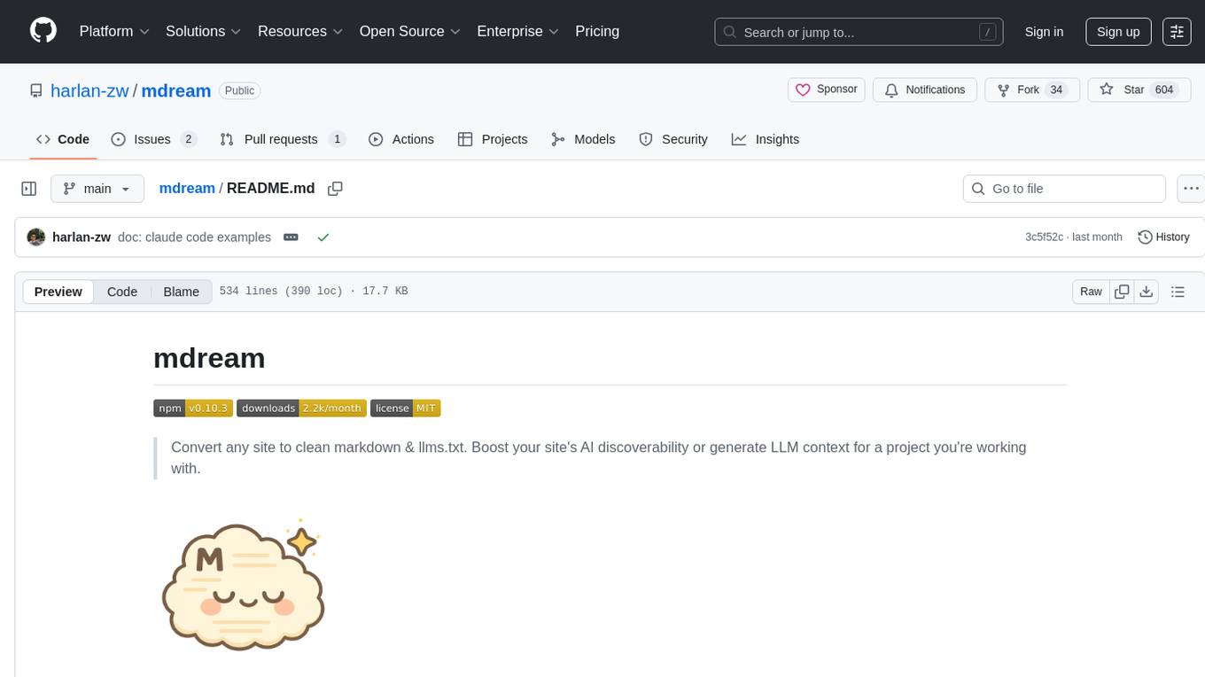This screenshot has width=1205, height=677.
Task: Click license MIT badge
Action: (x=405, y=408)
